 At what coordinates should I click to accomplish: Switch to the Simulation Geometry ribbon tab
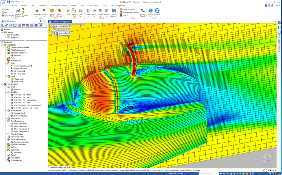pyautogui.click(x=58, y=5)
